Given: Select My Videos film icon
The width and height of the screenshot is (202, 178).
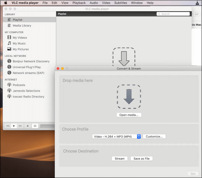Looking at the screenshot, I should pos(9,38).
